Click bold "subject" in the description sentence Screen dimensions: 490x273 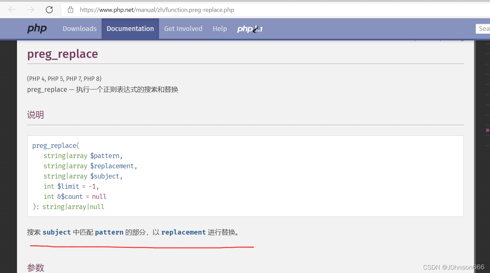point(57,232)
